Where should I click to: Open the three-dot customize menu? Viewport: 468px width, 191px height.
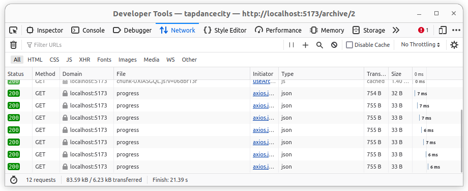(x=456, y=30)
